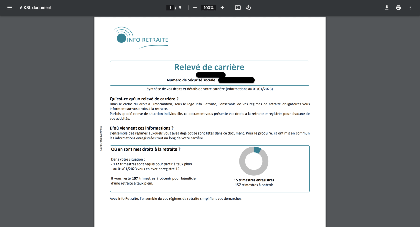Click the 'Synthèse de vos droits' subtitle line
This screenshot has height=227, width=420.
click(x=210, y=89)
